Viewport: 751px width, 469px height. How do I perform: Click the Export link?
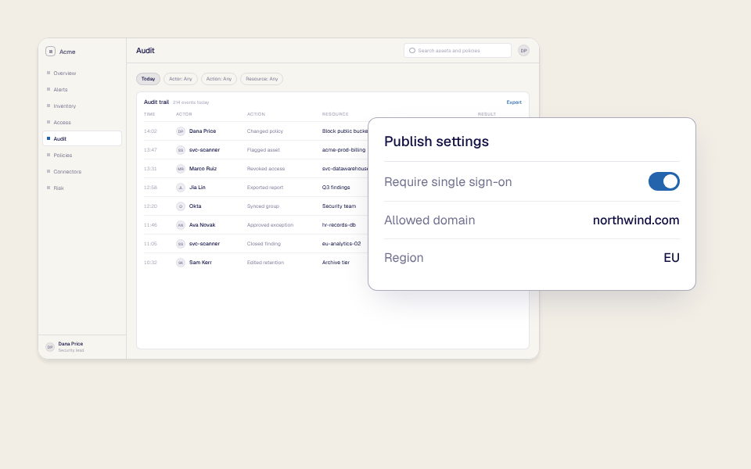(514, 102)
